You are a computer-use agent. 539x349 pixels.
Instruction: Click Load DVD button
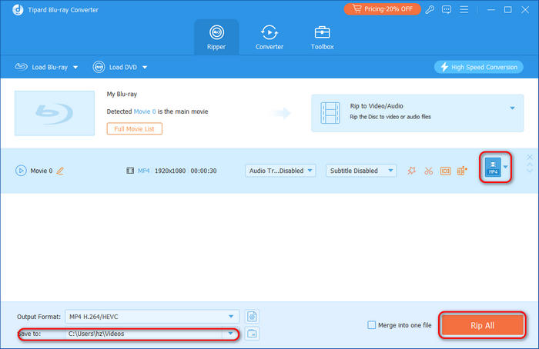pos(115,67)
